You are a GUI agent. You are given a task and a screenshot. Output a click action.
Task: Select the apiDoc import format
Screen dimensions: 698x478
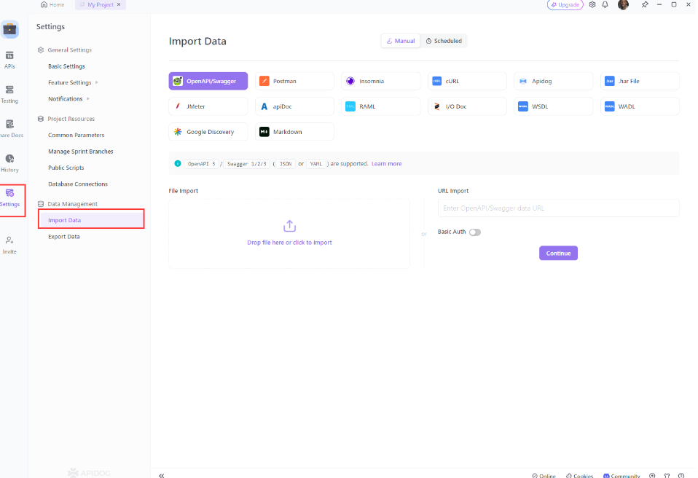pos(294,106)
